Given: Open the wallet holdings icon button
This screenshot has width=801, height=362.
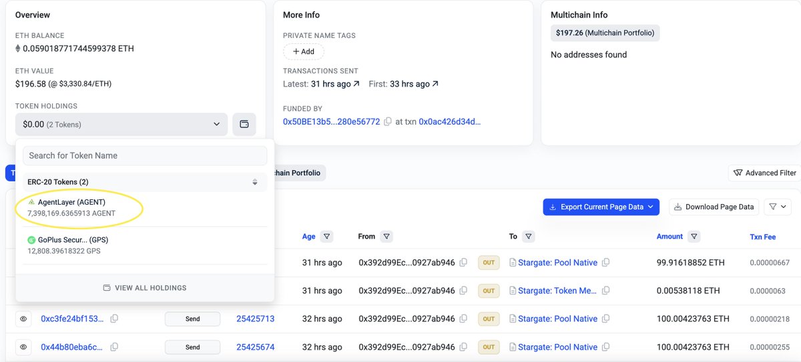Looking at the screenshot, I should coord(244,124).
